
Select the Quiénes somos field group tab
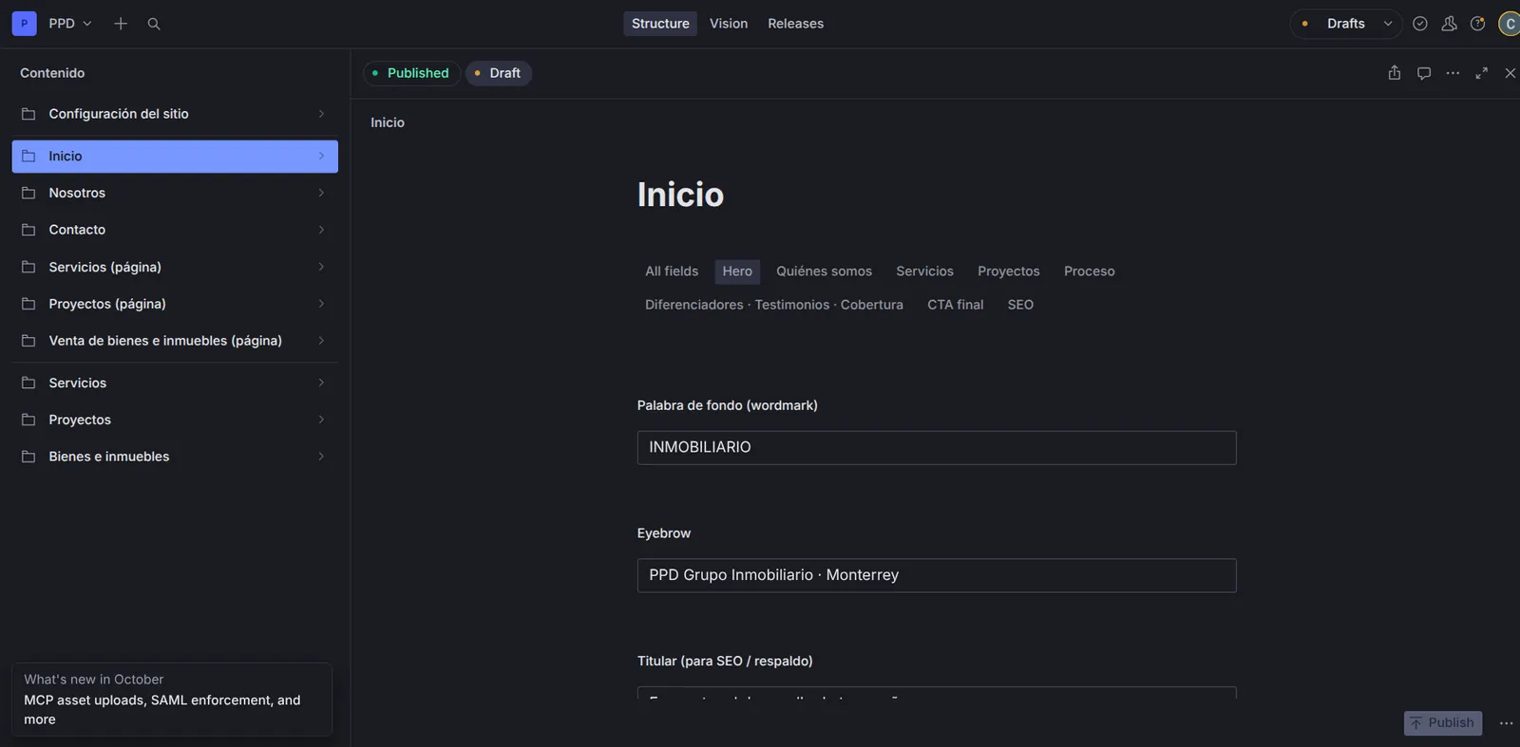coord(824,271)
